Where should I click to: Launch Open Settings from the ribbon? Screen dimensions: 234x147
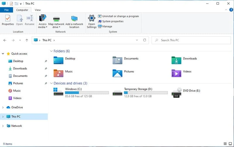point(92,21)
